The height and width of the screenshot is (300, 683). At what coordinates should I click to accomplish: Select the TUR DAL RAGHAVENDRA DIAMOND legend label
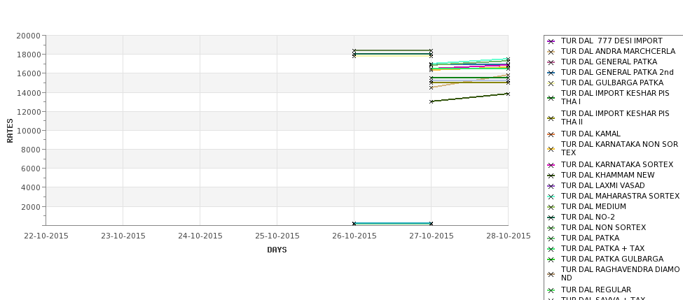click(620, 273)
